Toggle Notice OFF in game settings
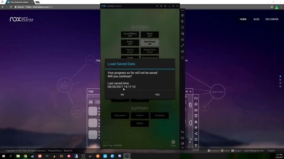 coord(130,43)
